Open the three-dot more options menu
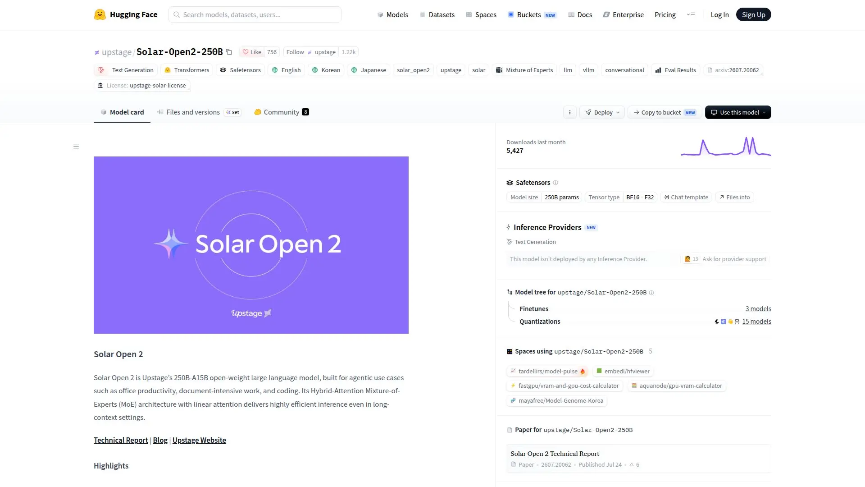The image size is (865, 487). coord(570,112)
